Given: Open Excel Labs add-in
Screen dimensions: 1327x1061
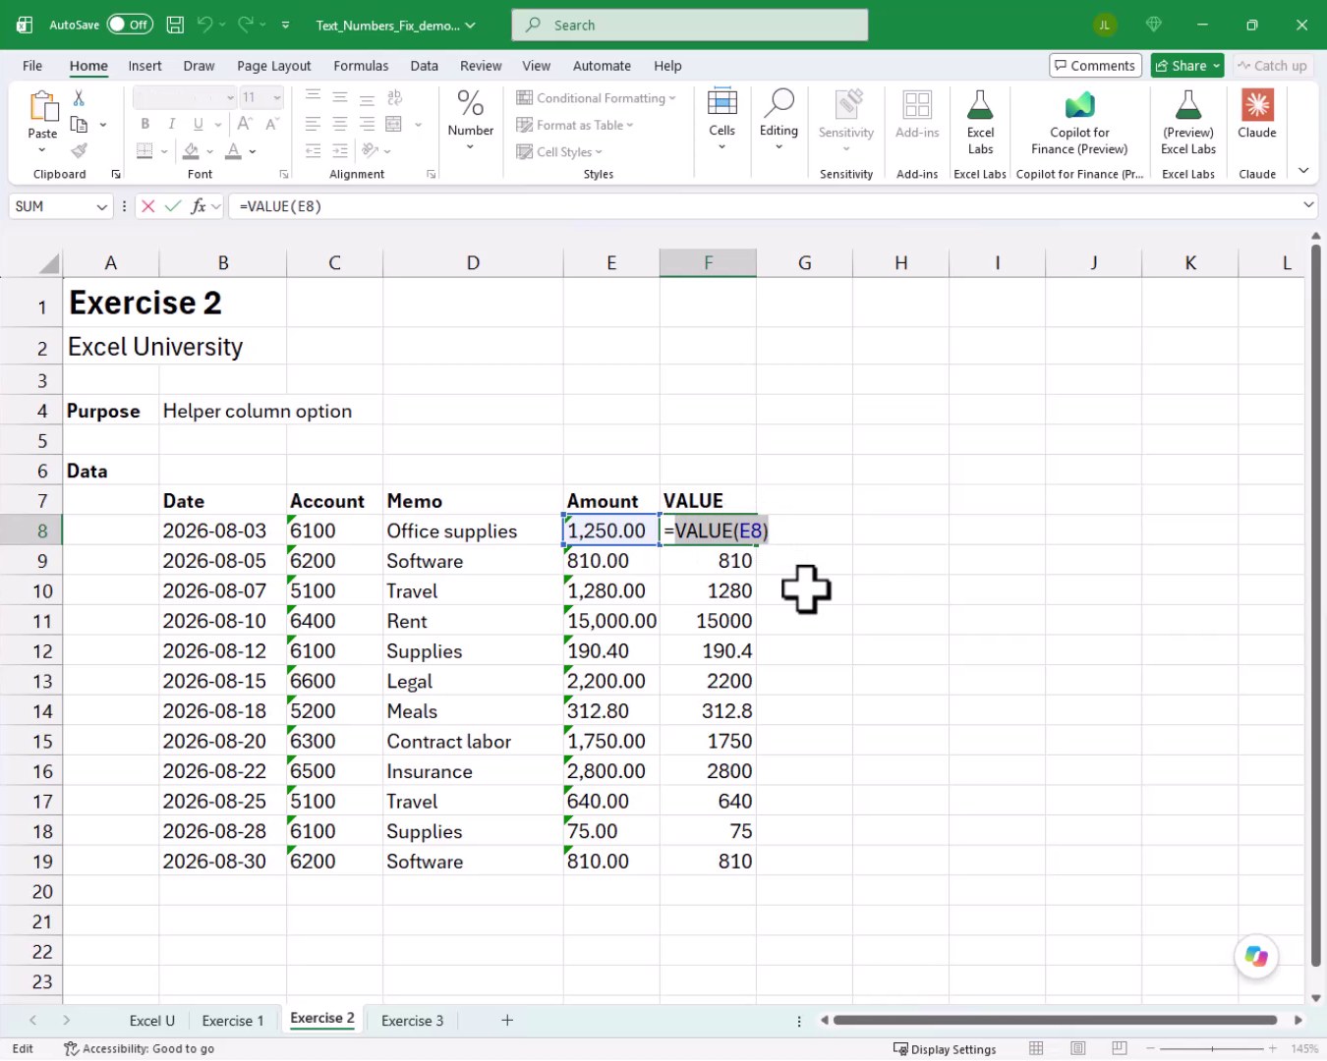Looking at the screenshot, I should pyautogui.click(x=980, y=122).
